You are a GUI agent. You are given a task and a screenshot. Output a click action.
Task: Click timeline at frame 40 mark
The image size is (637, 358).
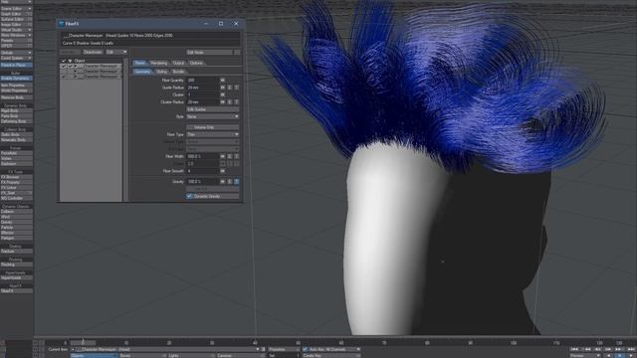(x=255, y=343)
